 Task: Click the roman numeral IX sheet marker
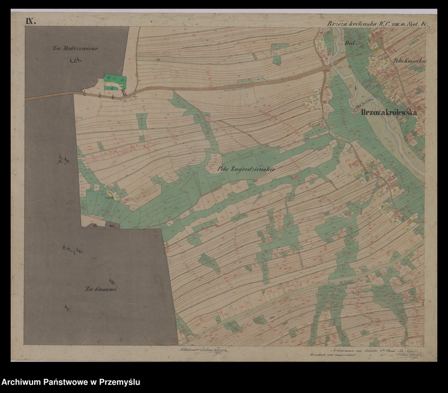click(x=31, y=21)
